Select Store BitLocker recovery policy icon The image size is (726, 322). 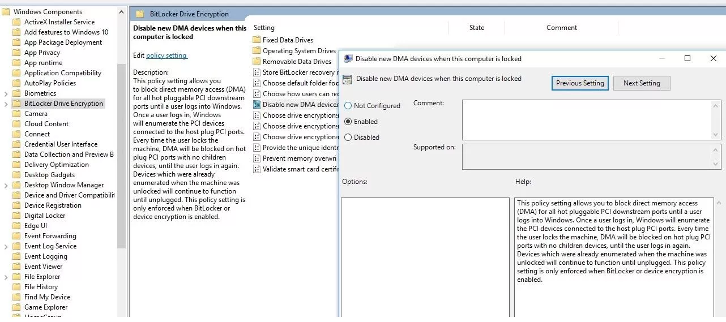tap(257, 72)
